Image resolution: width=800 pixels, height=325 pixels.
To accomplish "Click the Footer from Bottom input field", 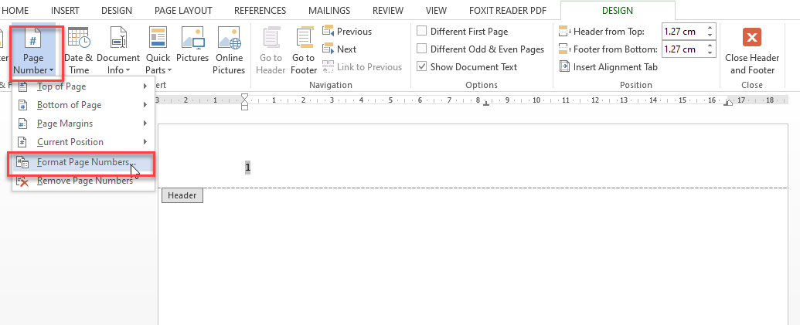I will [x=682, y=49].
